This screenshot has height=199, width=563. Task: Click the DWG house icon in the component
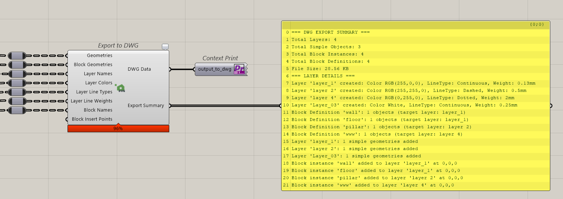coord(120,88)
